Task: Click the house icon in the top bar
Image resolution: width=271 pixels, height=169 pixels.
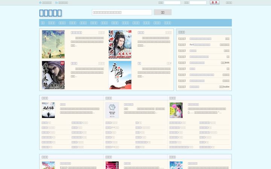Action: [40, 3]
